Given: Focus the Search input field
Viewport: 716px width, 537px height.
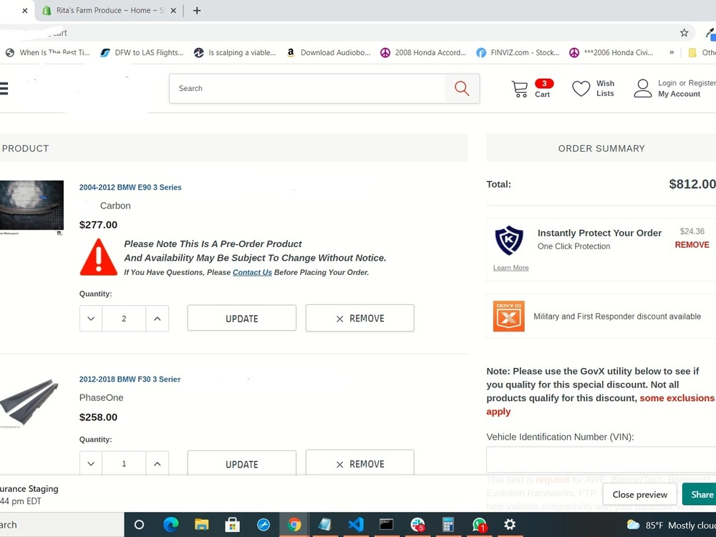Looking at the screenshot, I should 307,88.
